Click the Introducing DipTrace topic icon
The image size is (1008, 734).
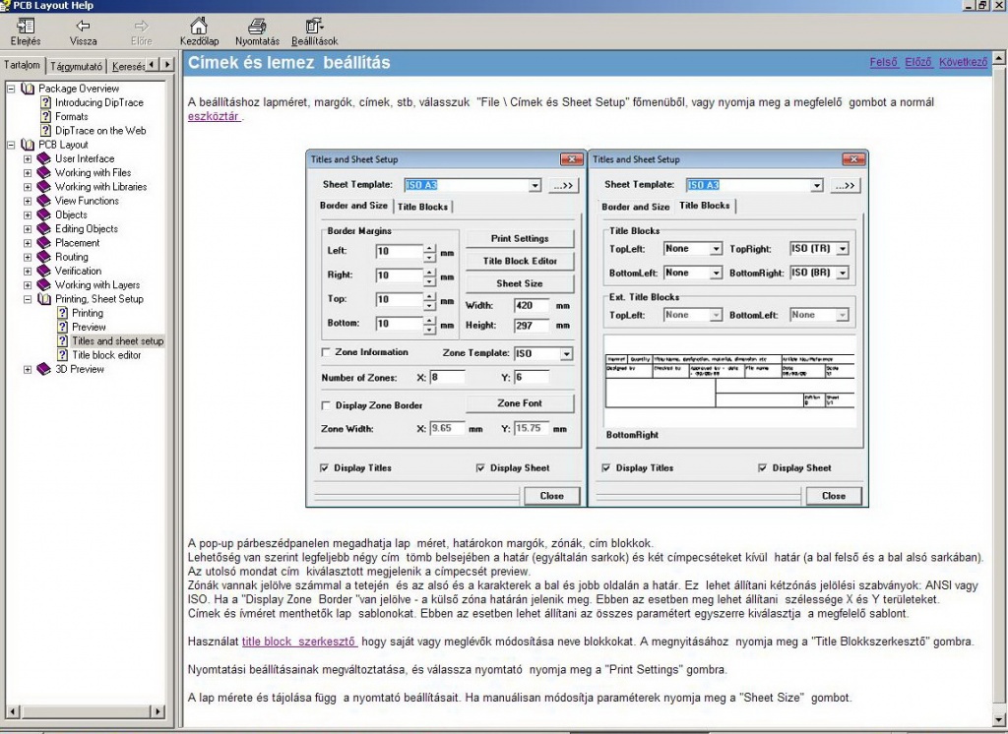click(45, 102)
